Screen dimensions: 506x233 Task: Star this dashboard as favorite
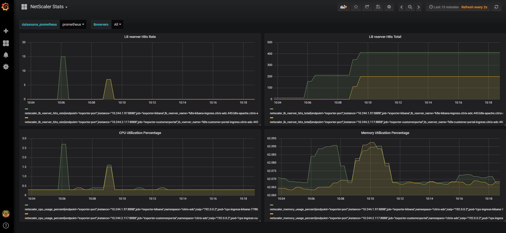(356, 7)
